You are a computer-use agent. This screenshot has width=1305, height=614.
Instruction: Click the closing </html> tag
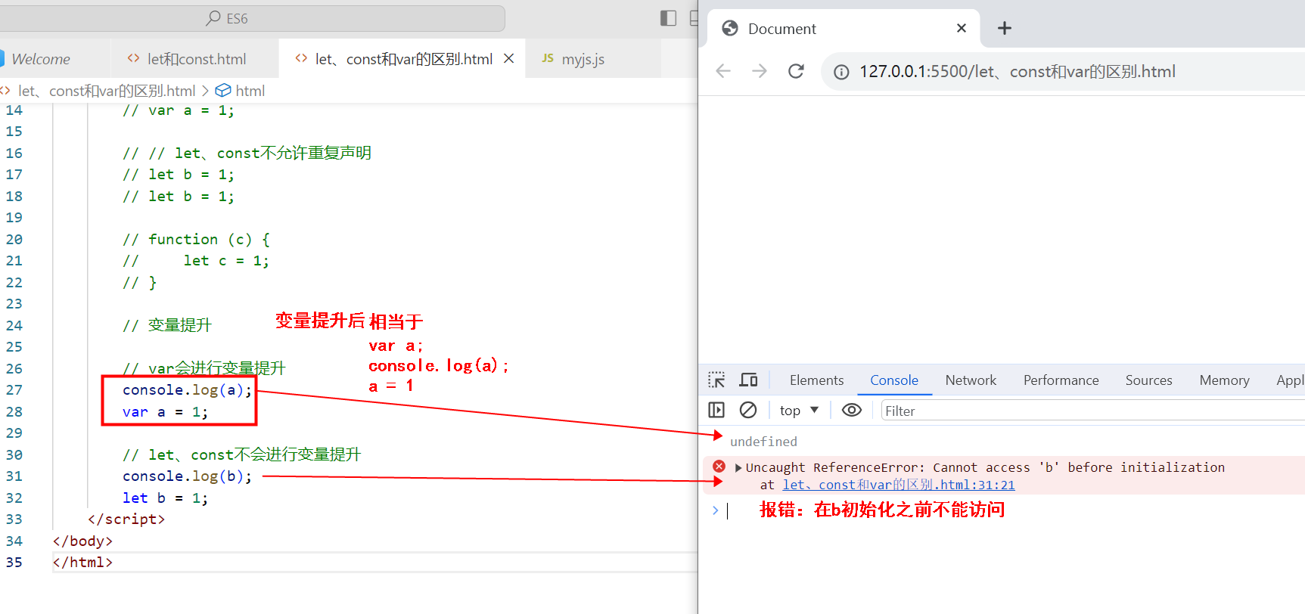pyautogui.click(x=82, y=563)
